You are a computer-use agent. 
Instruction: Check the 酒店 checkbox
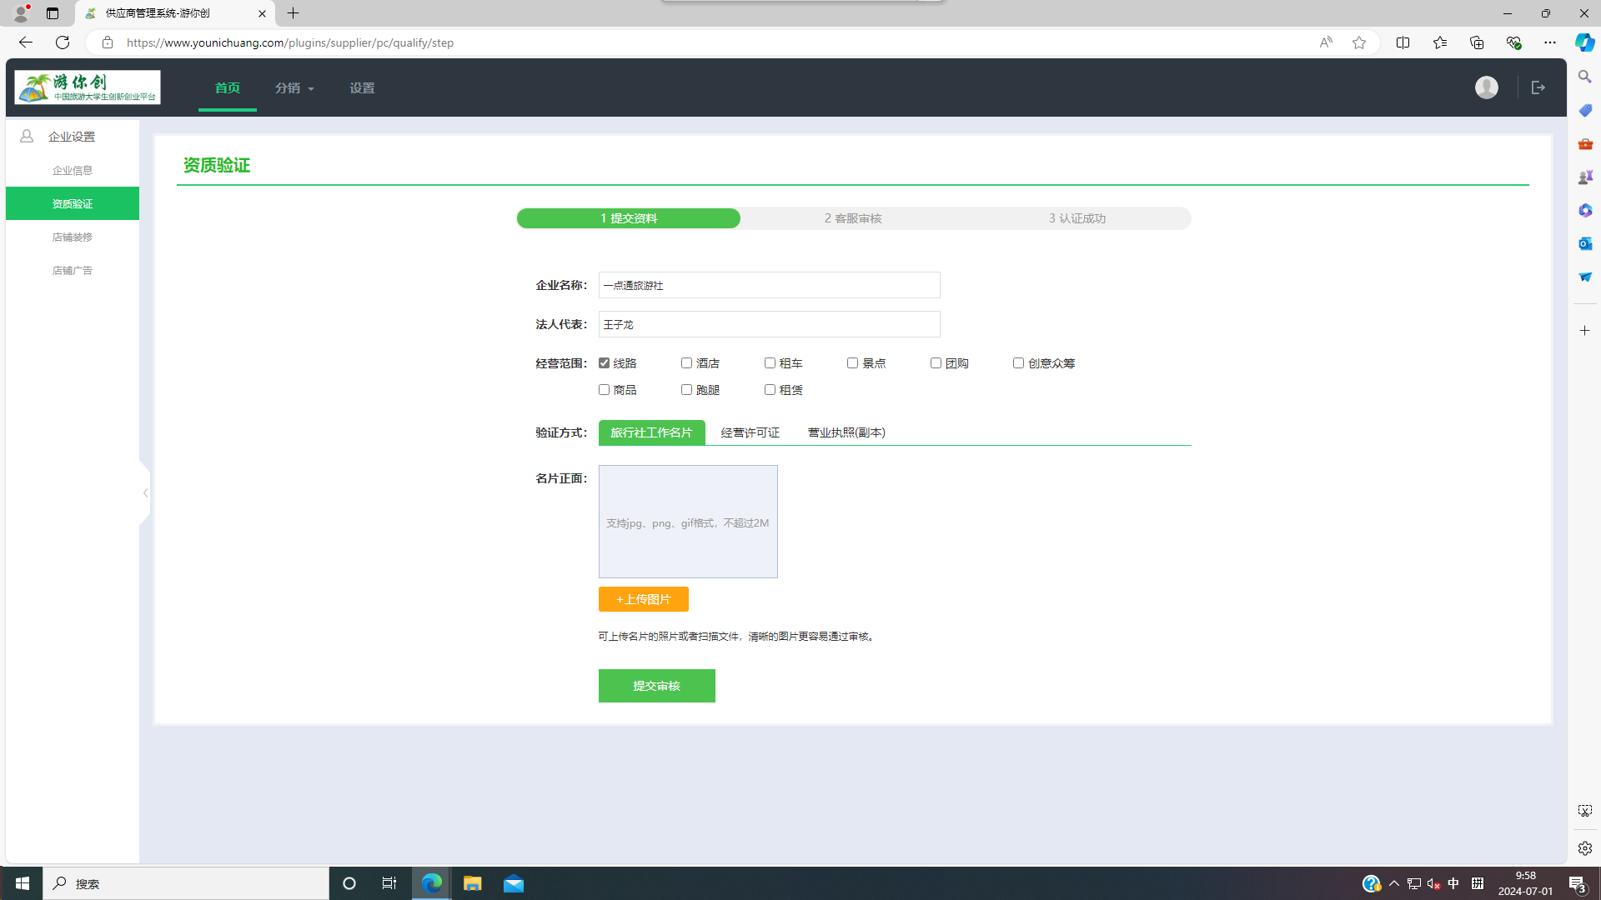[686, 363]
